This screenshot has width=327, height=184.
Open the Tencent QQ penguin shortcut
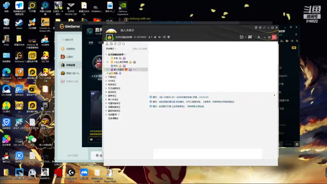(x=7, y=157)
